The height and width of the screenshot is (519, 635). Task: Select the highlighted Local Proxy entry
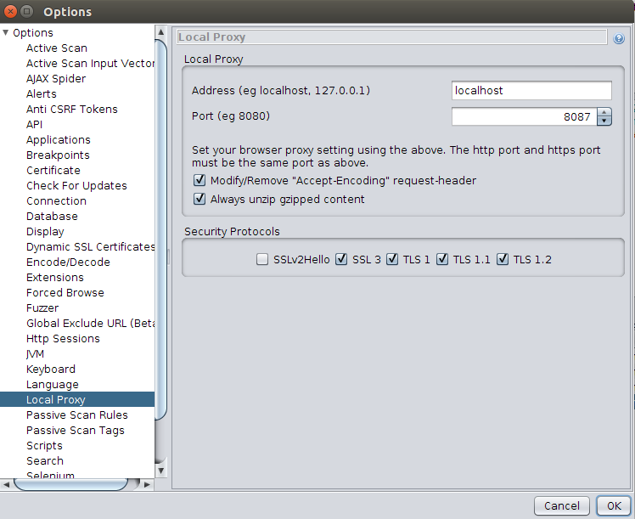point(56,399)
